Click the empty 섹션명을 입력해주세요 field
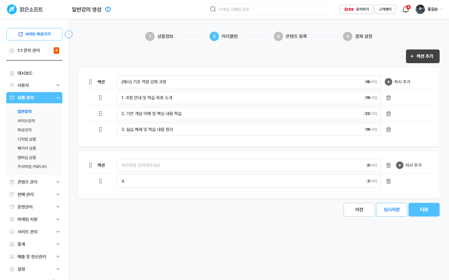The height and width of the screenshot is (280, 449). tap(249, 165)
